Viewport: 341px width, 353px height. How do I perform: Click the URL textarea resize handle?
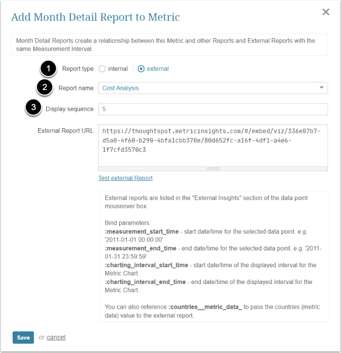coord(213,168)
